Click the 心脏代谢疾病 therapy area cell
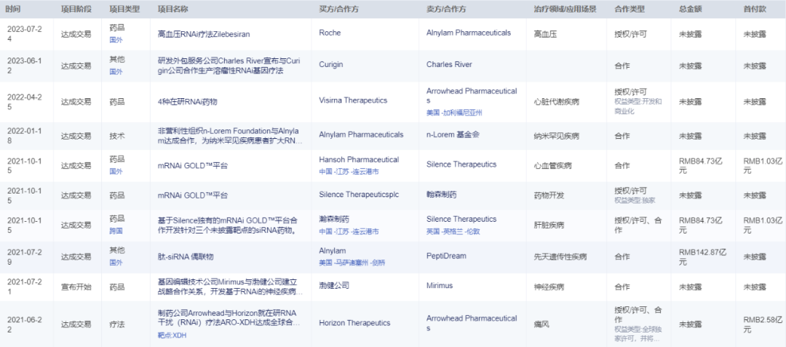The image size is (786, 347). pos(557,102)
